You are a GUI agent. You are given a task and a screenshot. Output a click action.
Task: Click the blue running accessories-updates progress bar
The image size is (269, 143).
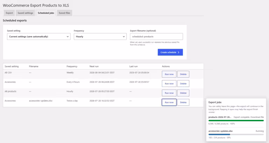pyautogui.click(x=236, y=135)
